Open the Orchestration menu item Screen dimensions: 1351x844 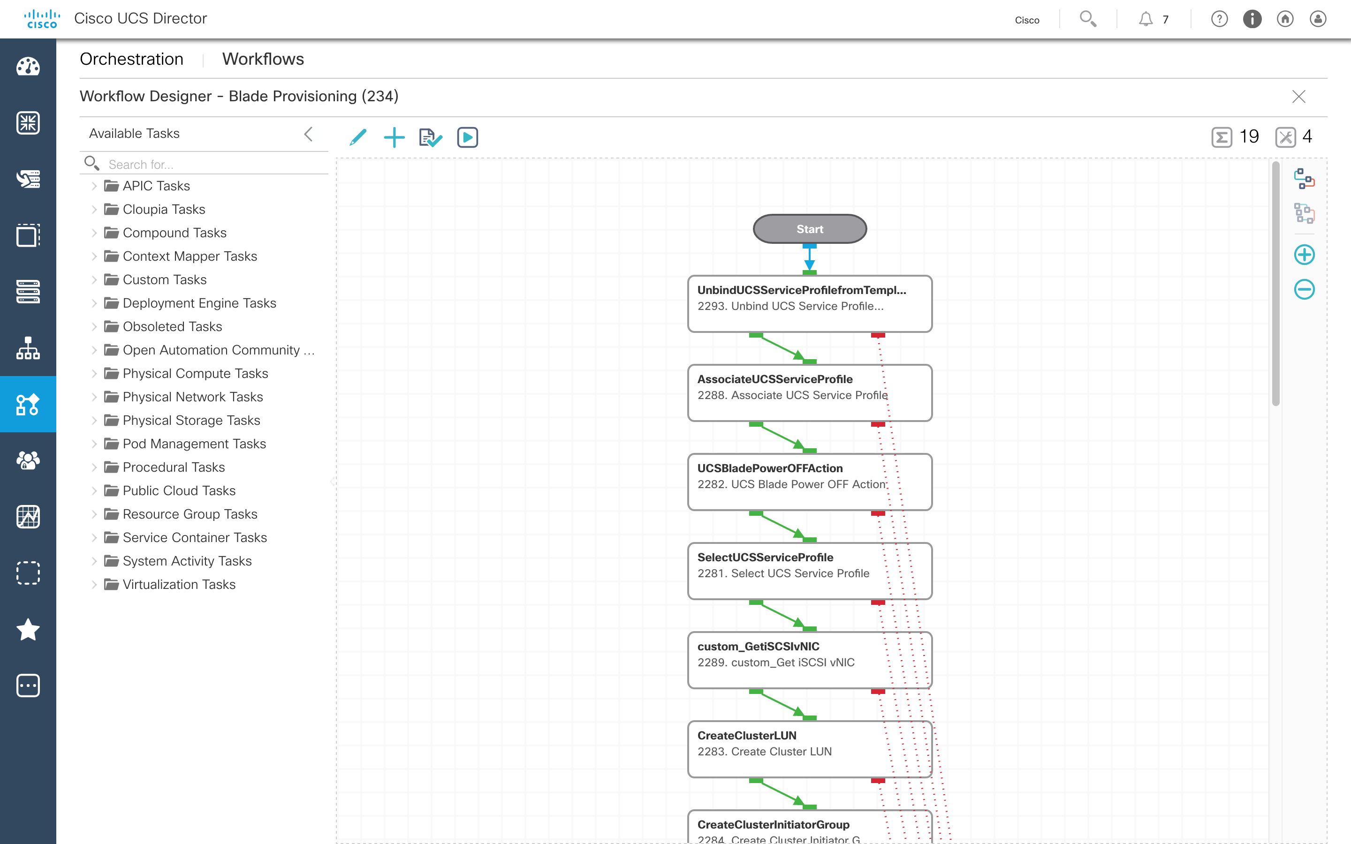click(131, 59)
